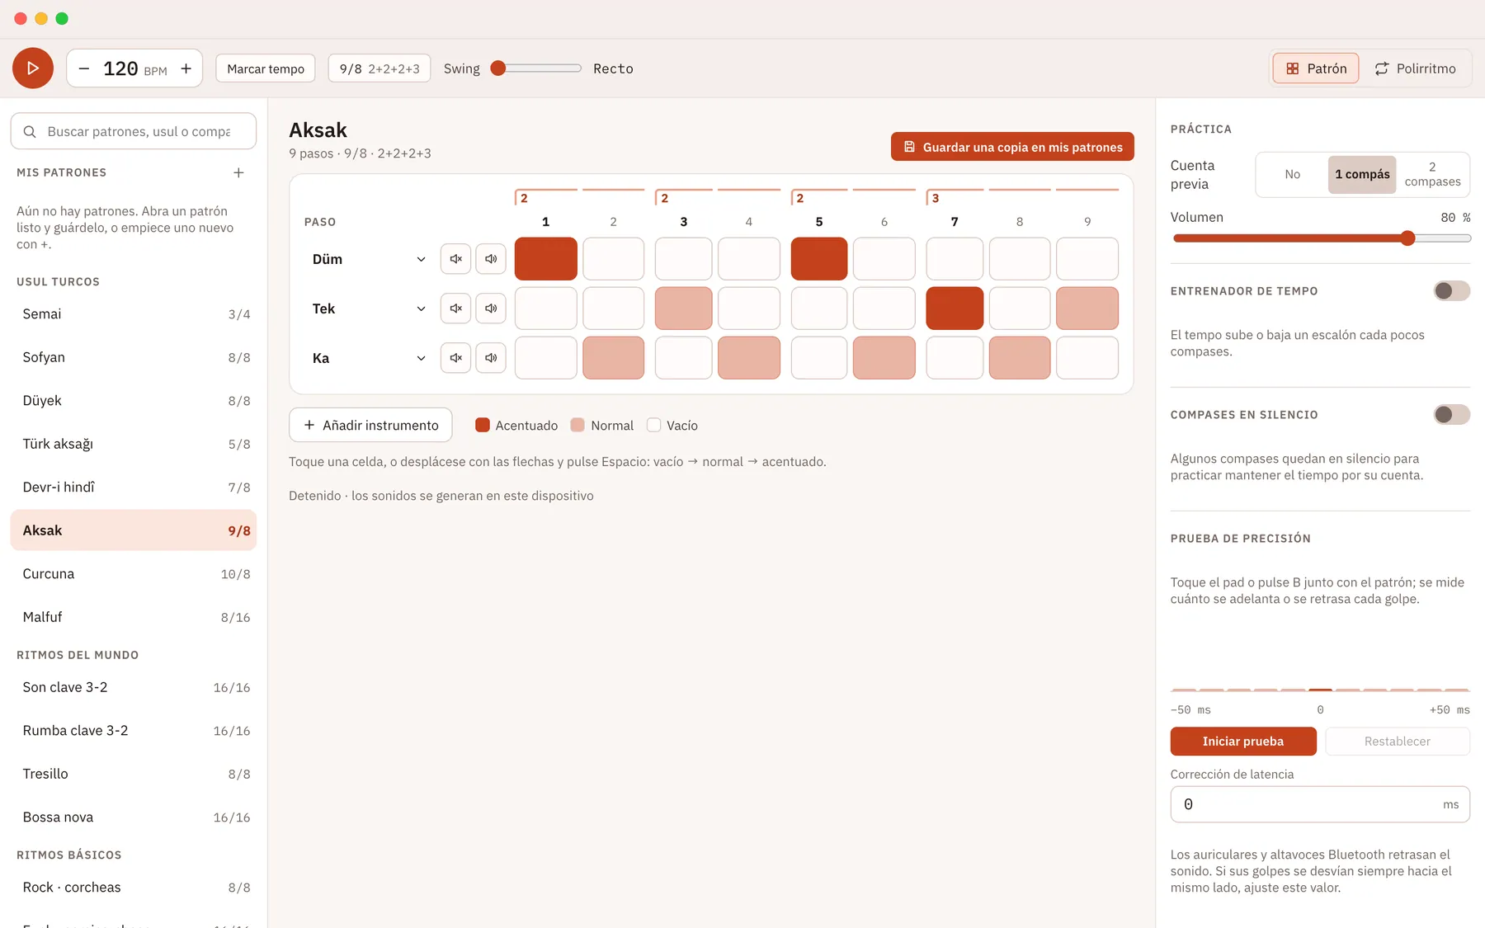1485x928 pixels.
Task: Adjust the Volumen slider handle
Action: [x=1408, y=238]
